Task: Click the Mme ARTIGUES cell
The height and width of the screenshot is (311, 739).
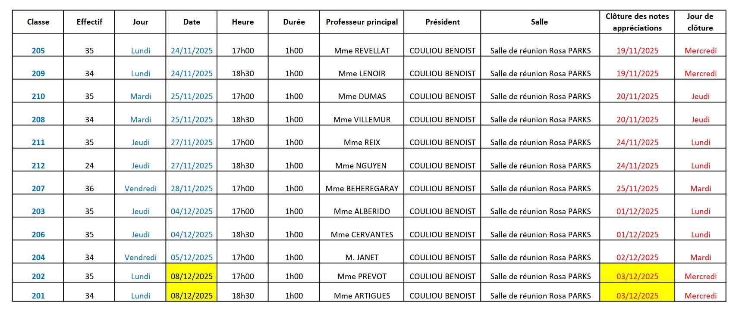Action: [362, 295]
